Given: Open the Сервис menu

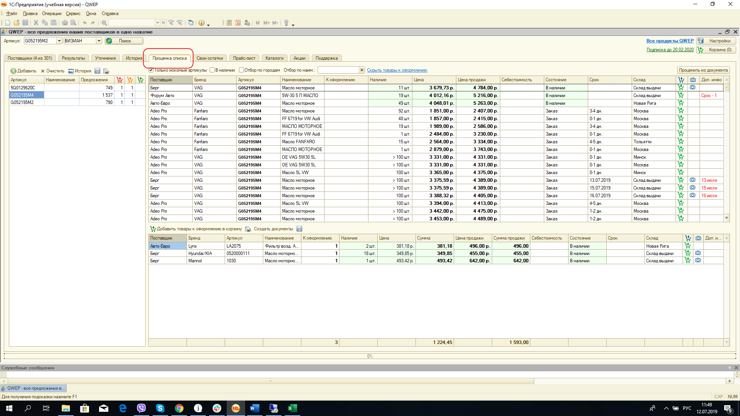Looking at the screenshot, I should 73,13.
